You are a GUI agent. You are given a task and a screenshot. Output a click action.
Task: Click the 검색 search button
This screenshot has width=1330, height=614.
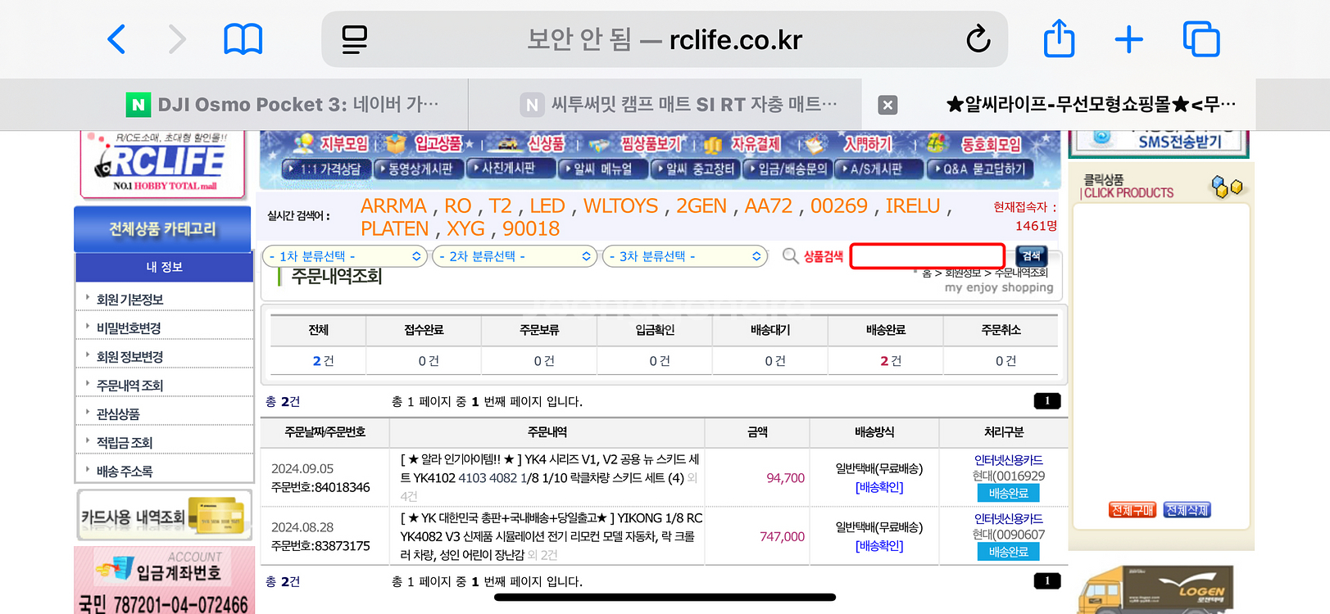pyautogui.click(x=1031, y=256)
